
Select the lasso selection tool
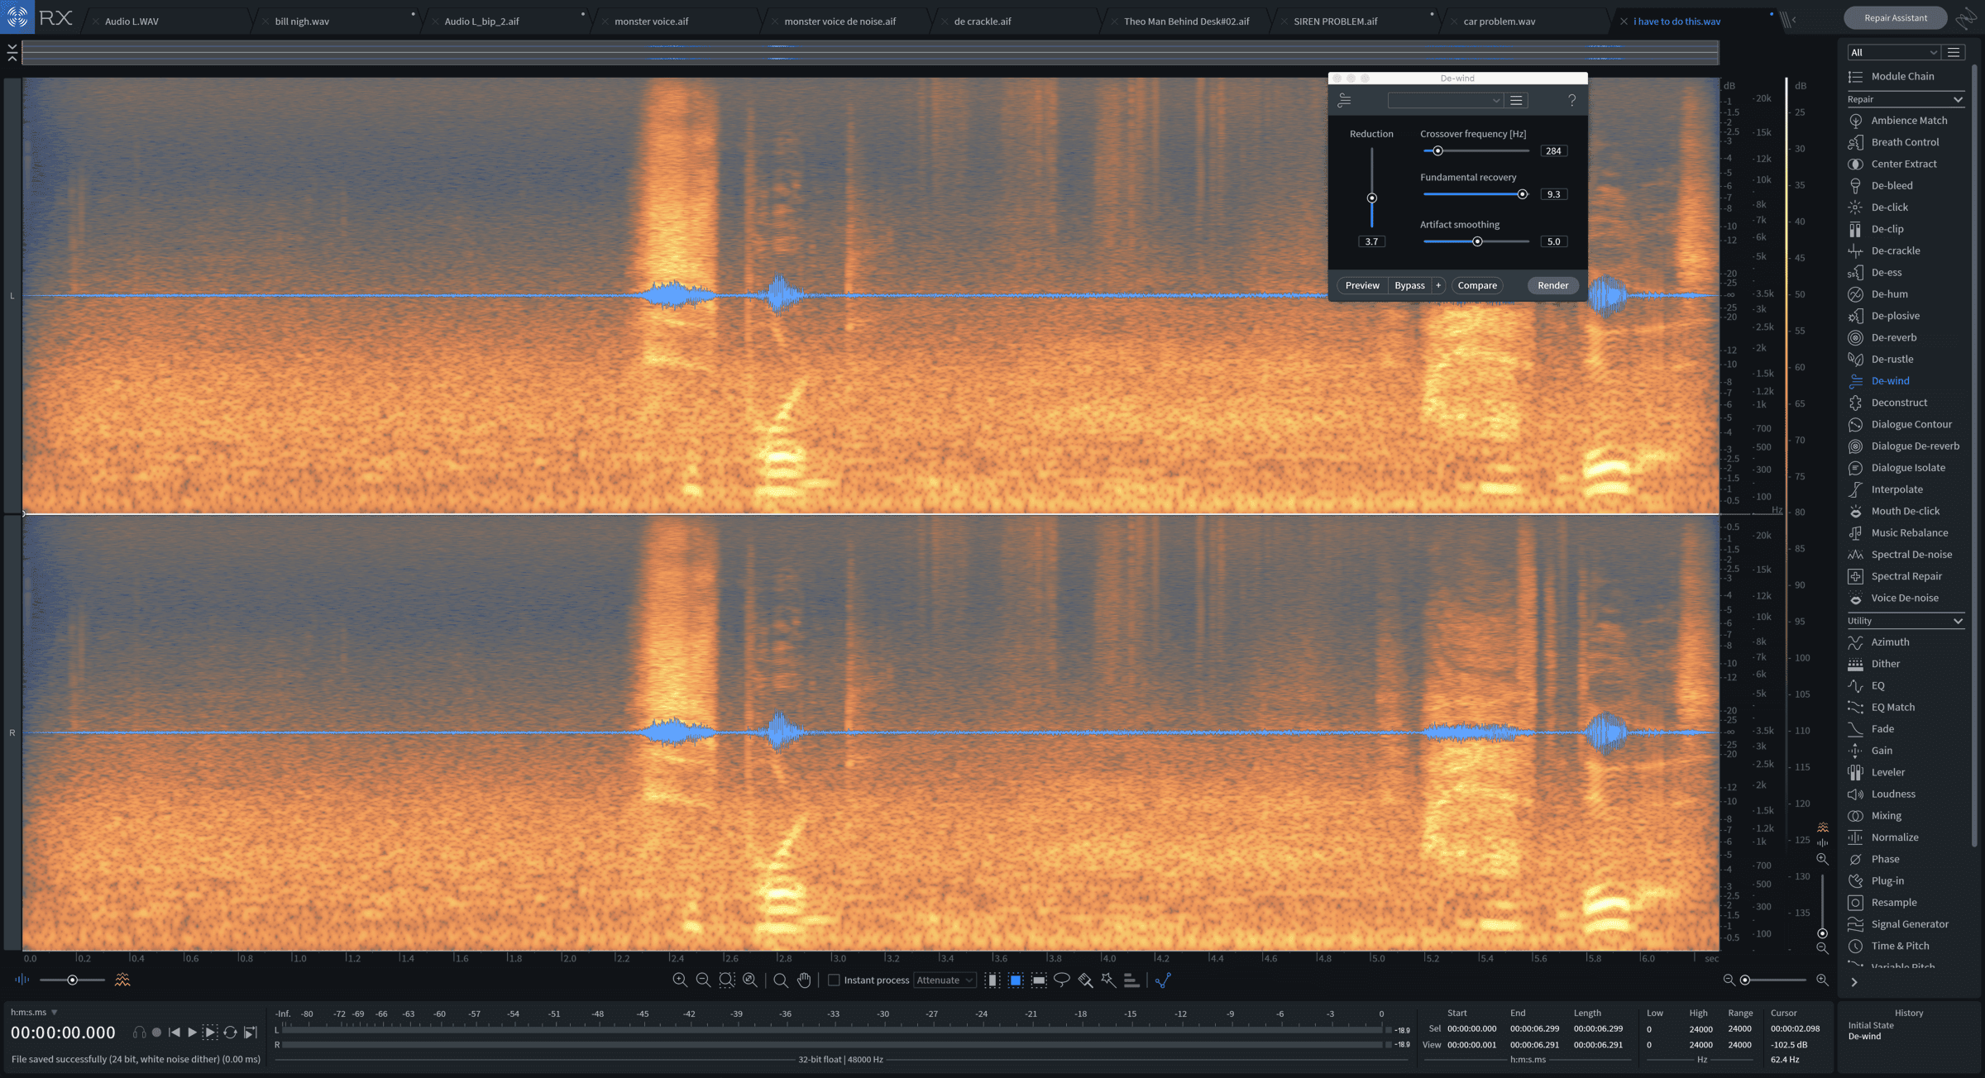[1062, 980]
